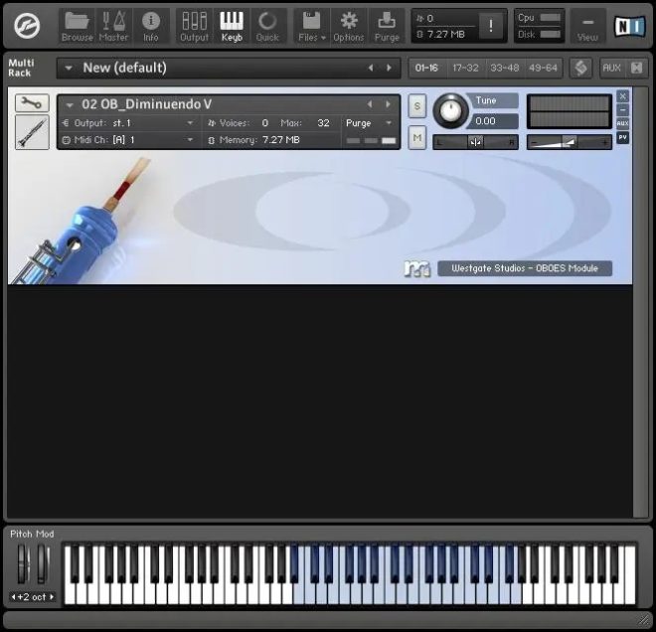Click the global Purge toolbar icon

pyautogui.click(x=387, y=27)
